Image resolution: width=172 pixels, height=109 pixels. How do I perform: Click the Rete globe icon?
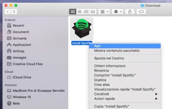(9, 103)
